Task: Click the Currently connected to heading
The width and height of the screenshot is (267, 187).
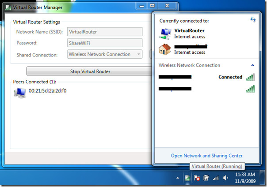Action: (184, 21)
